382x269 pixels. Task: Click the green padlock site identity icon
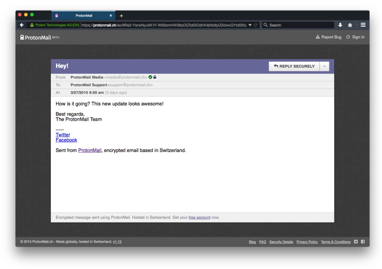[x=32, y=25]
